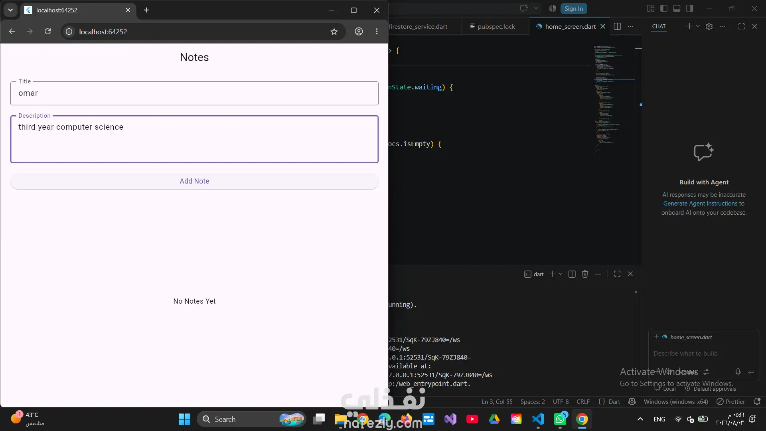Select the dart terminal label
766x431 pixels.
tap(534, 274)
